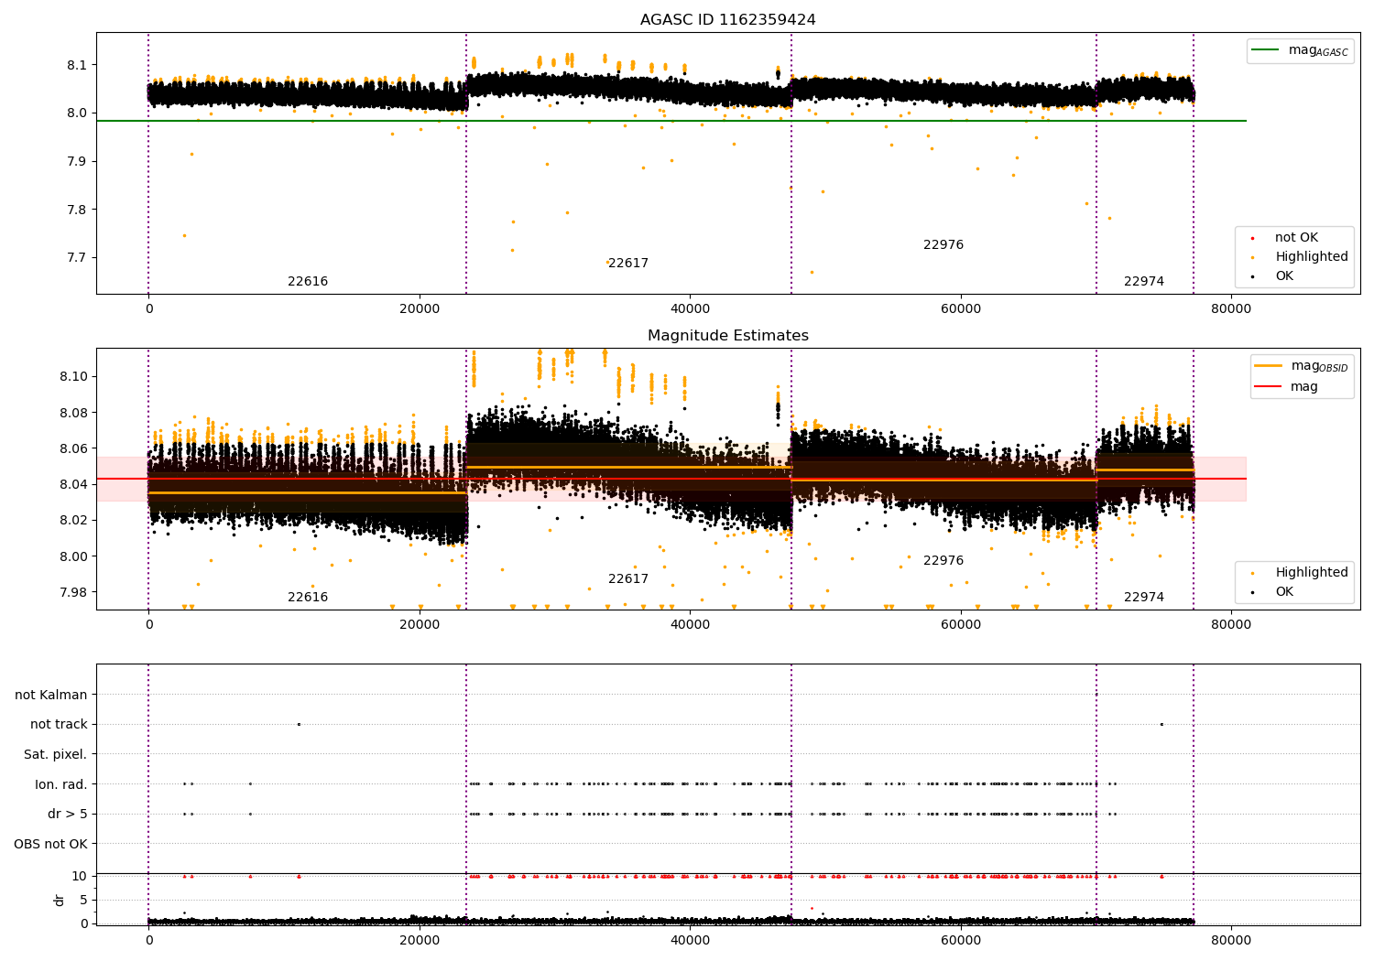Click the 10 tick on dr axis
This screenshot has width=1374, height=961.
pos(80,876)
